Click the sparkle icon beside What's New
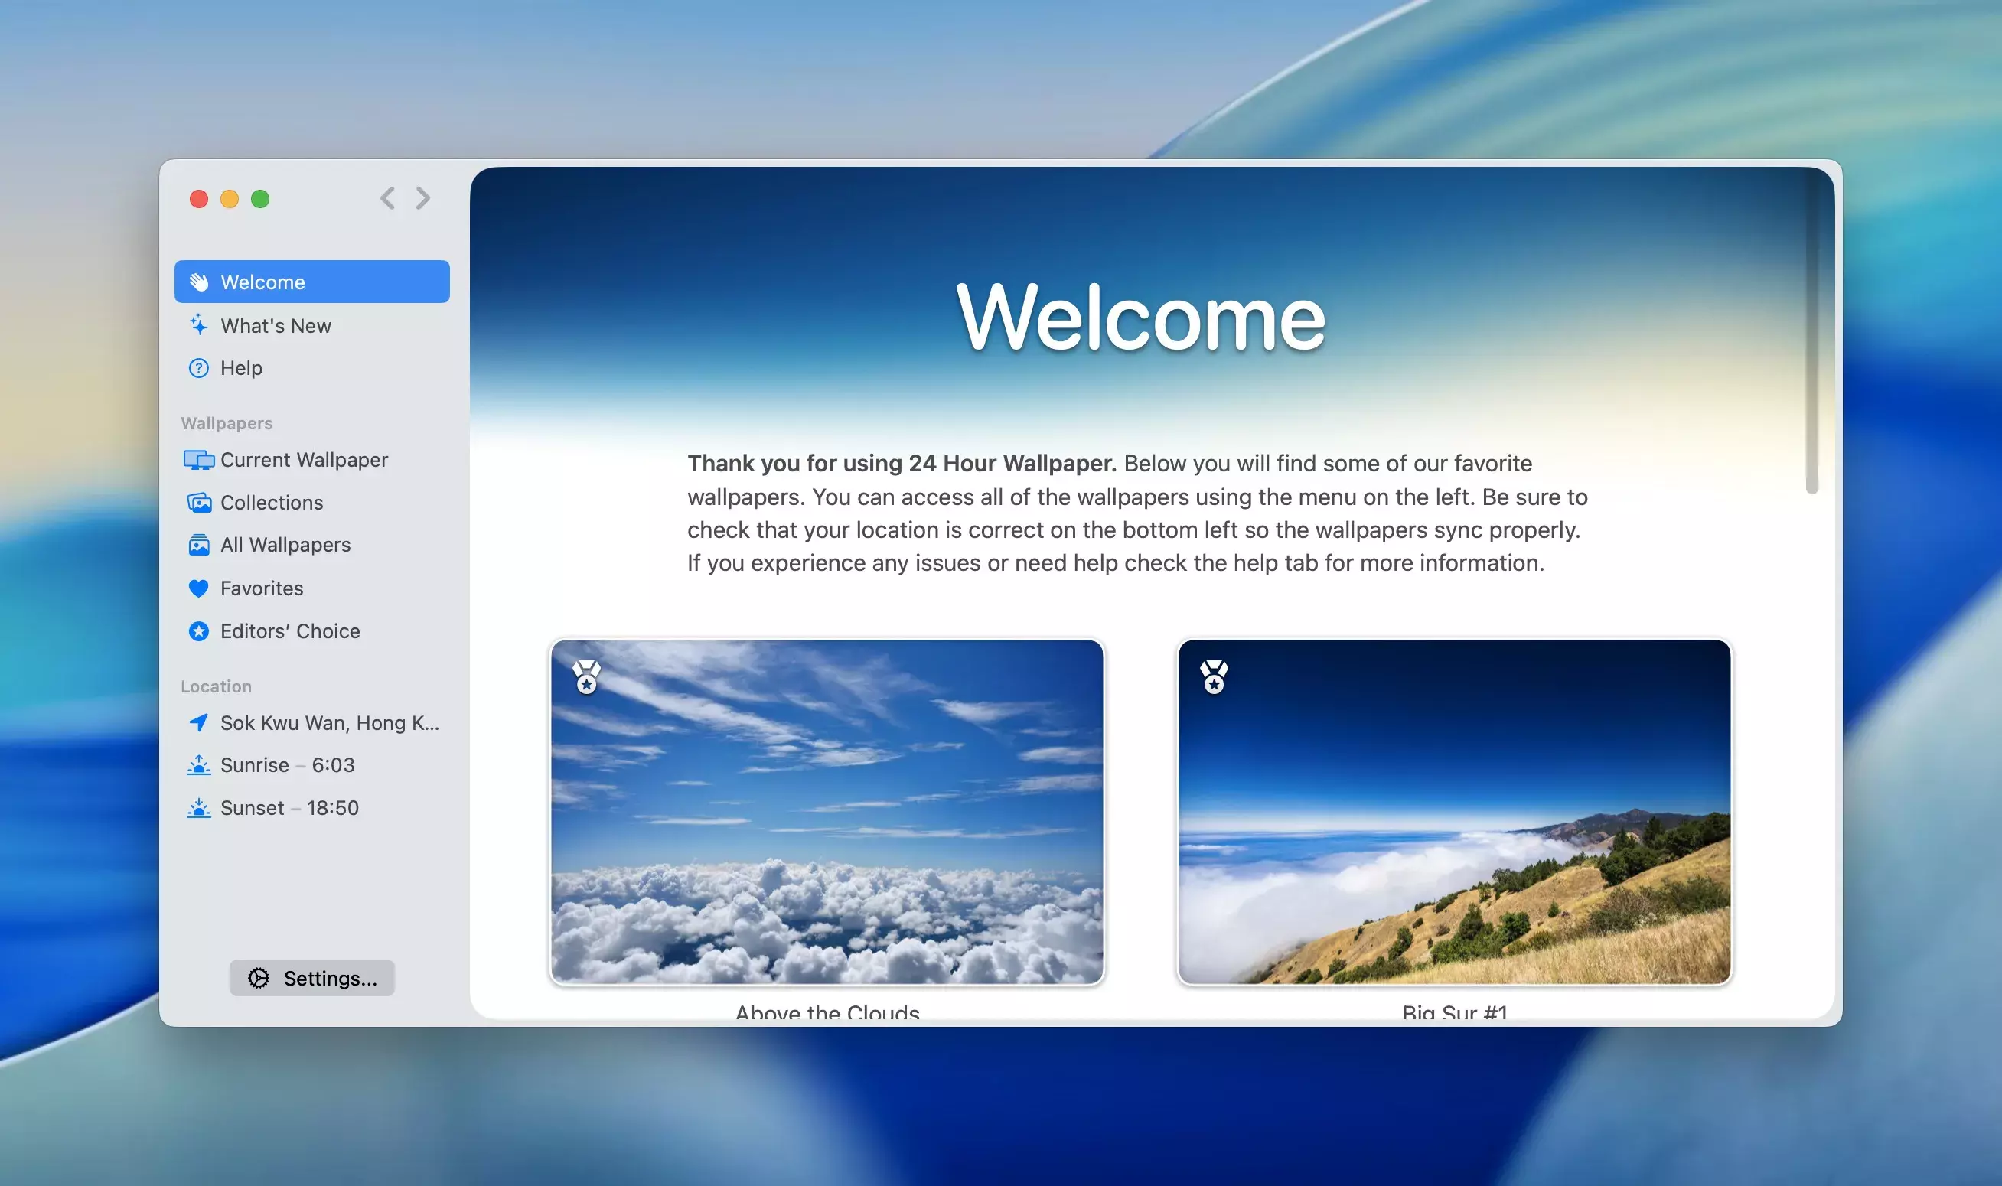The height and width of the screenshot is (1186, 2002). point(198,325)
